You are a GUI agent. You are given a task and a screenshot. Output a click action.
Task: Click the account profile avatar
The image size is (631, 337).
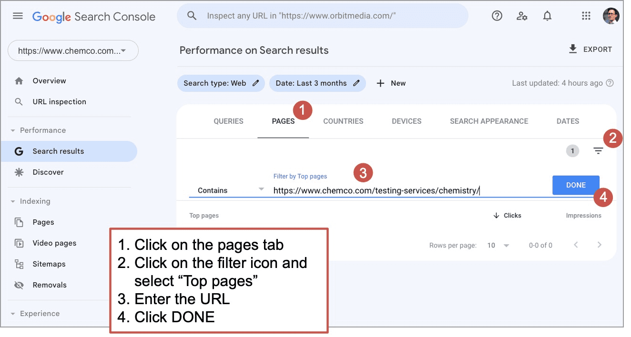[611, 16]
